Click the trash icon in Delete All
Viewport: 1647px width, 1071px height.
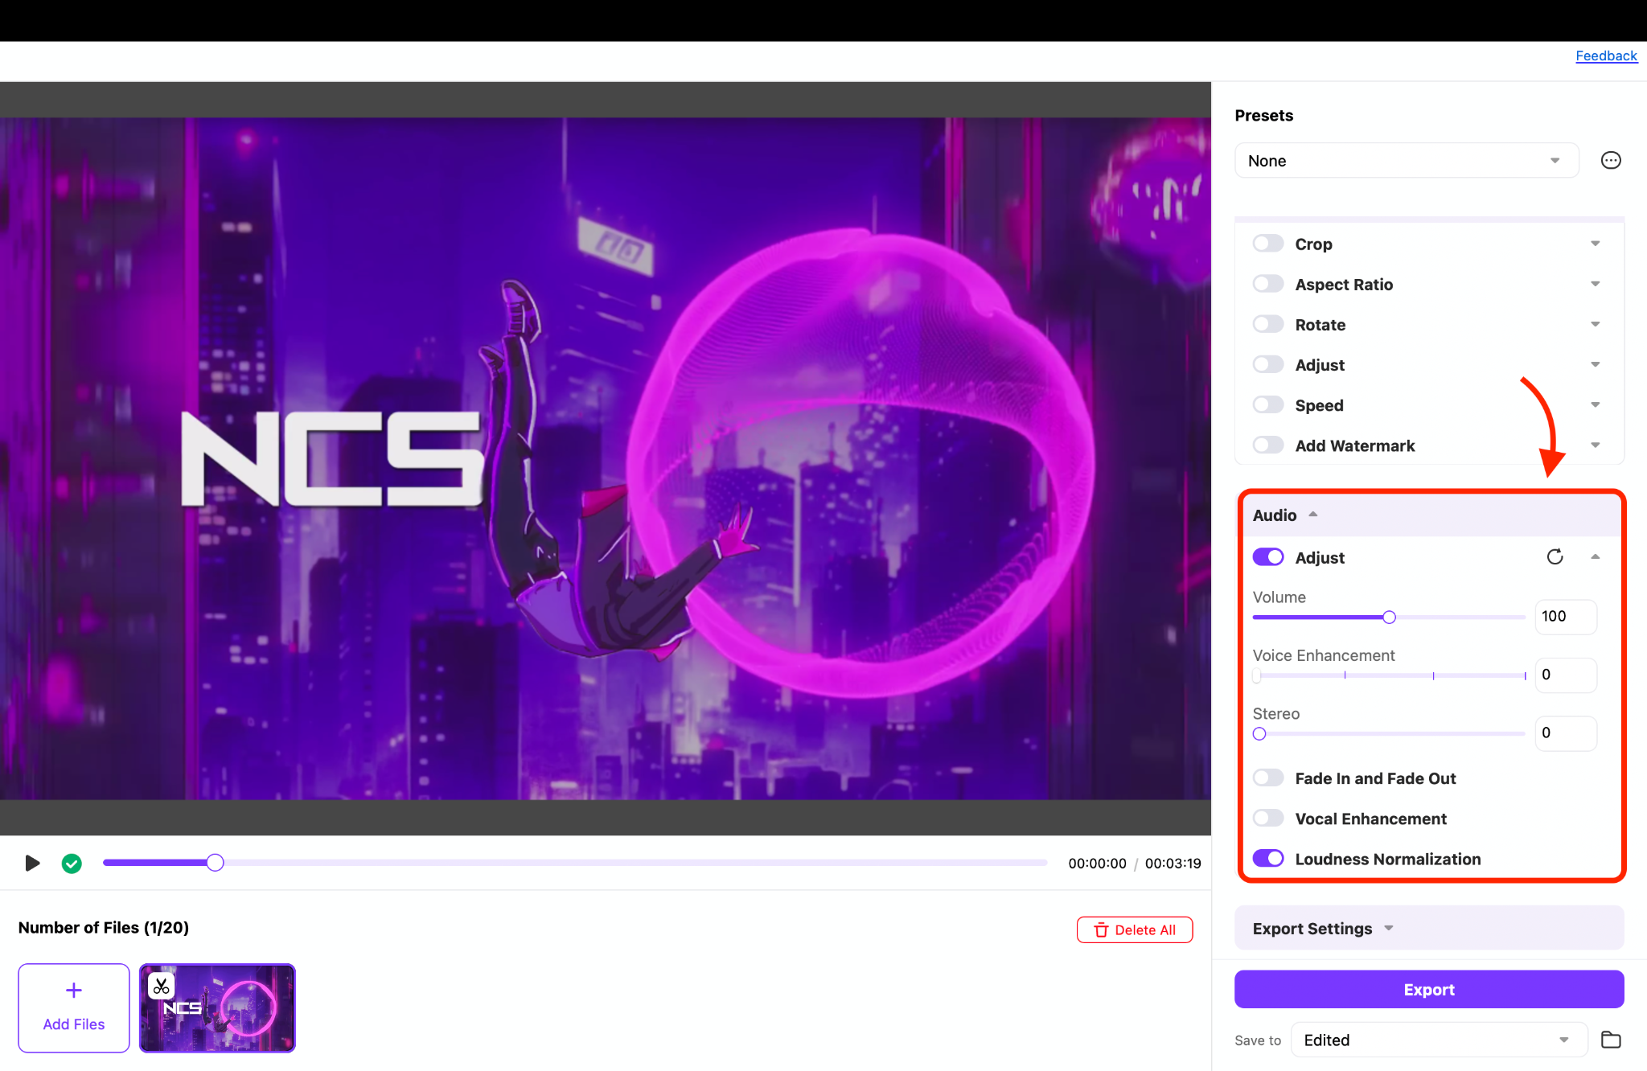(1102, 929)
